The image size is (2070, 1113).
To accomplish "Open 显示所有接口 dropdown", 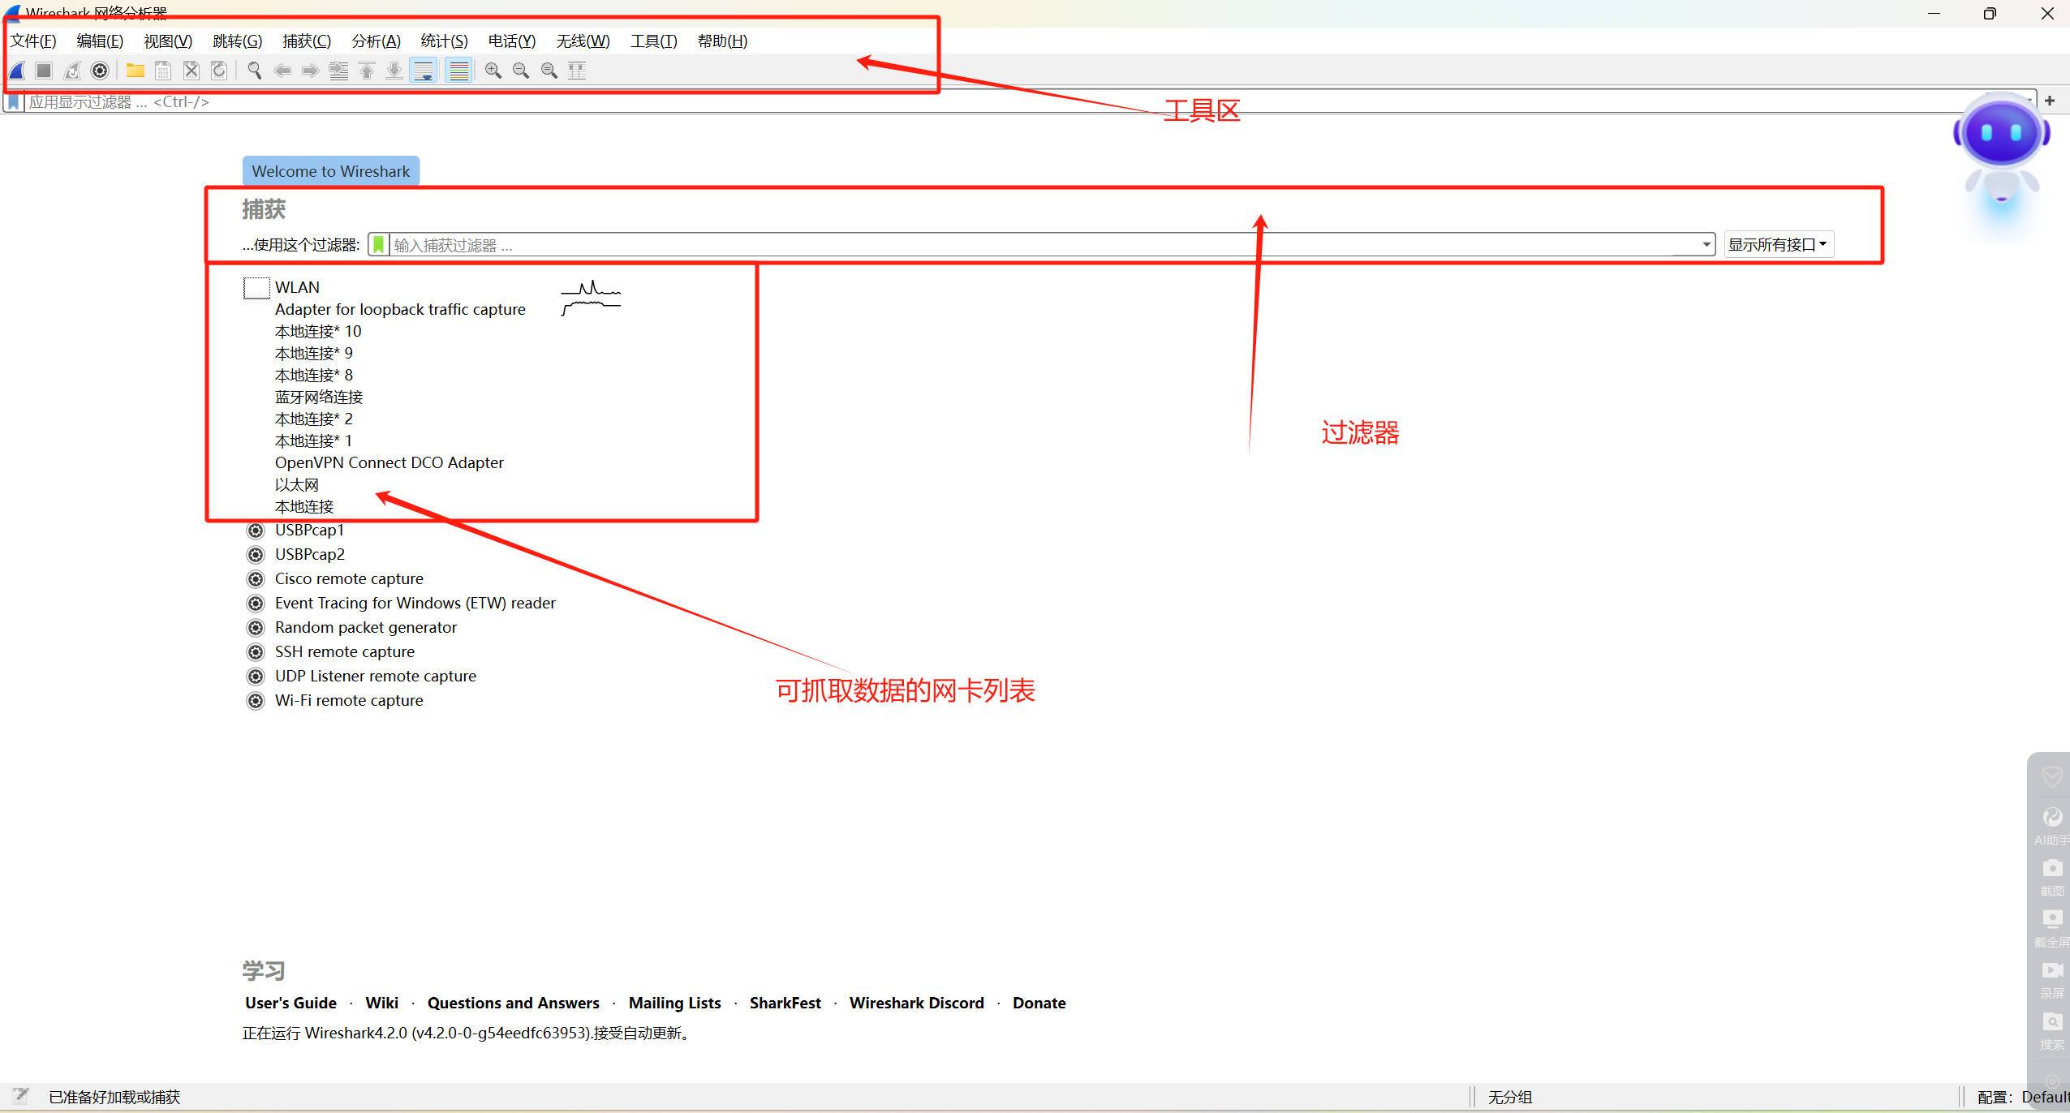I will coord(1778,244).
